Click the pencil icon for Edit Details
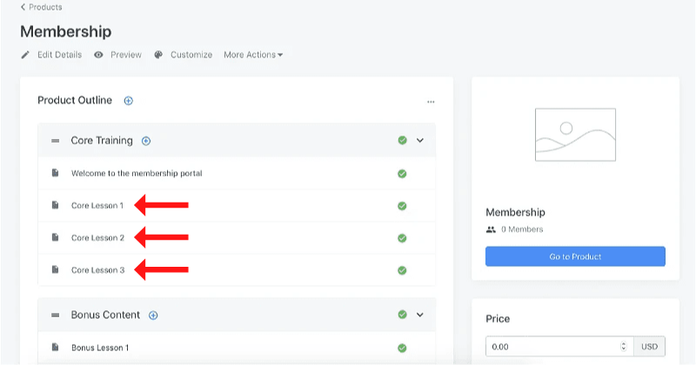 coord(26,55)
